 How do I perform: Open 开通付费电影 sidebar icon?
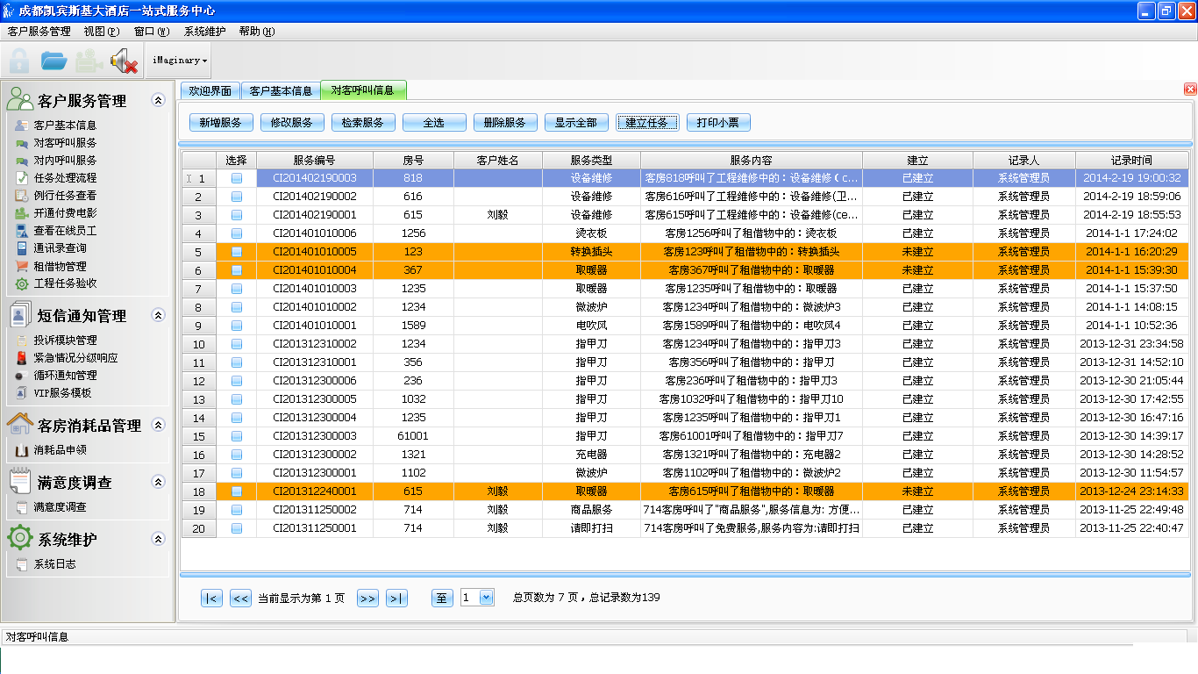(21, 213)
